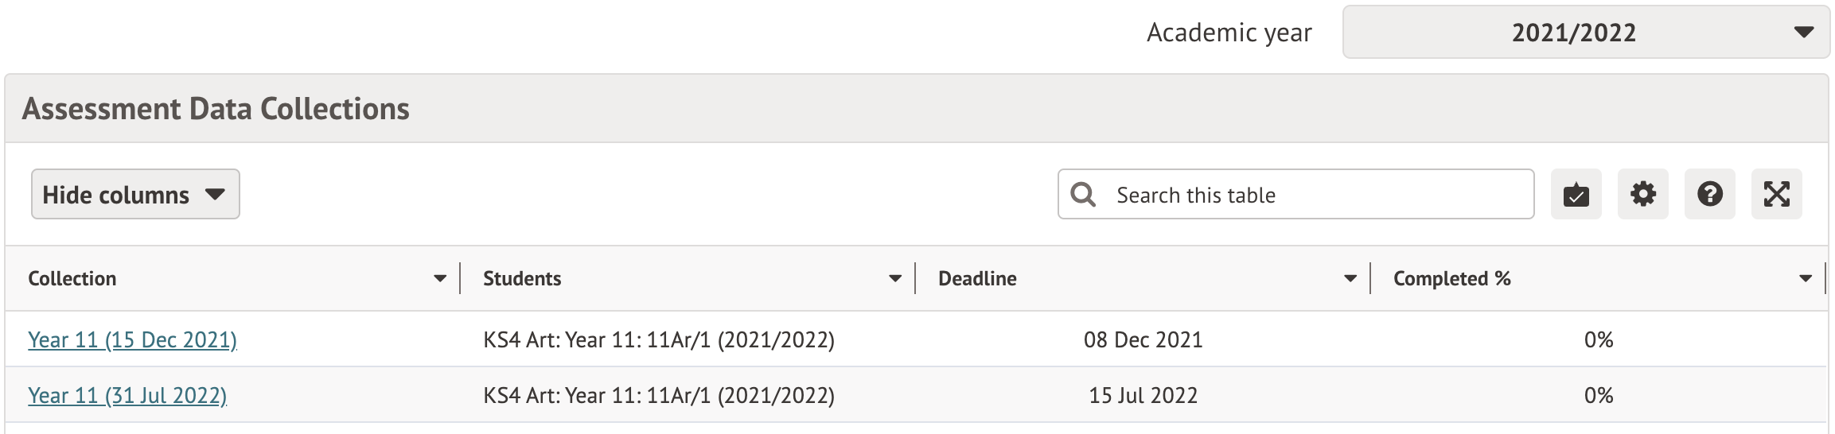Click the question mark help icon

click(x=1709, y=194)
